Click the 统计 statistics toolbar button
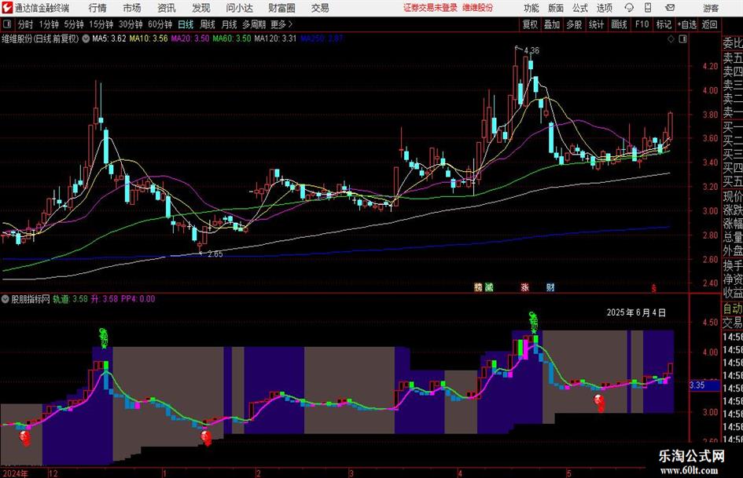Viewport: 743px width, 478px height. pyautogui.click(x=596, y=24)
